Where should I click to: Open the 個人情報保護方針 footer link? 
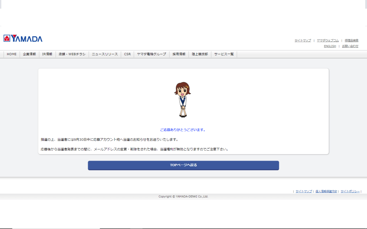pyautogui.click(x=326, y=191)
